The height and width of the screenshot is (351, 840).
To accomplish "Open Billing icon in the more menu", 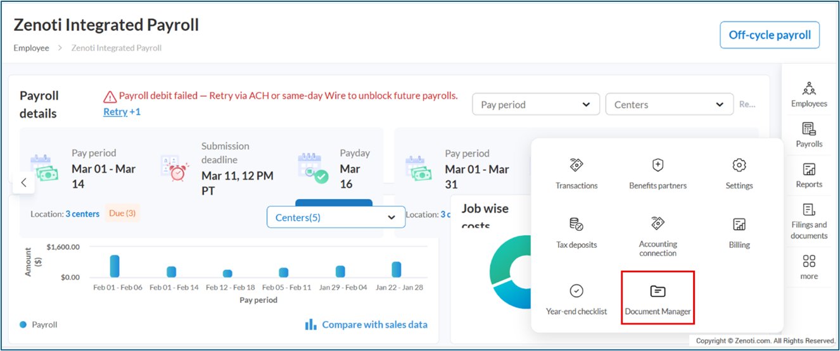I will point(739,225).
